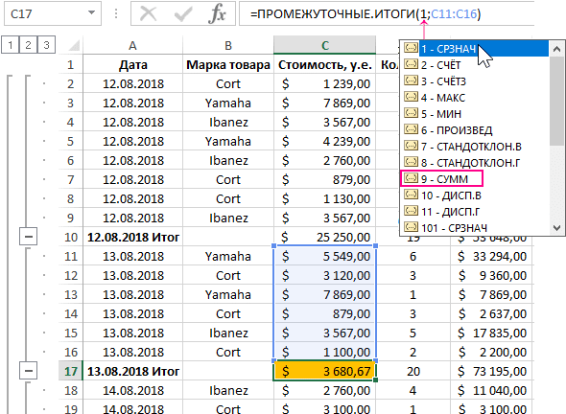Click the Insert Function fx icon
Viewport: 566px width, 414px height.
[218, 14]
